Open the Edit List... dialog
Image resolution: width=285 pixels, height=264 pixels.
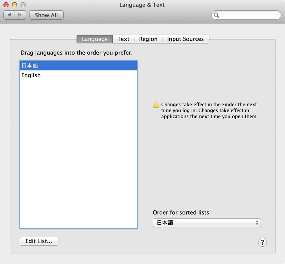pos(39,241)
